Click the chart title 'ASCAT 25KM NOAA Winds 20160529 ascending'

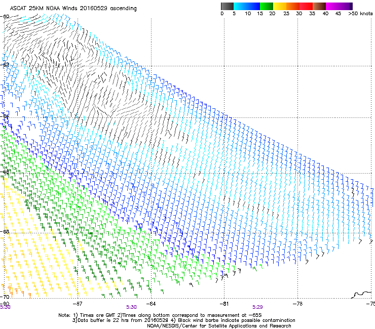click(73, 8)
